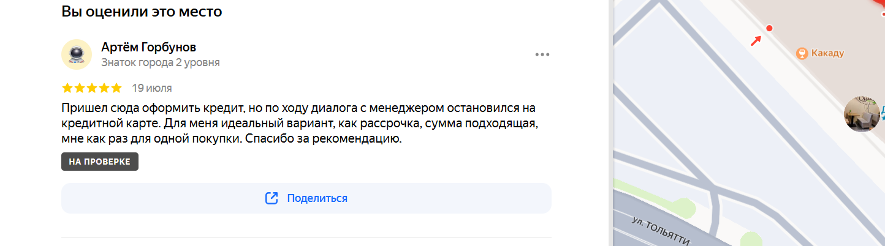Click the red arrow pointing to the map marker
The image size is (885, 246).
tap(756, 40)
